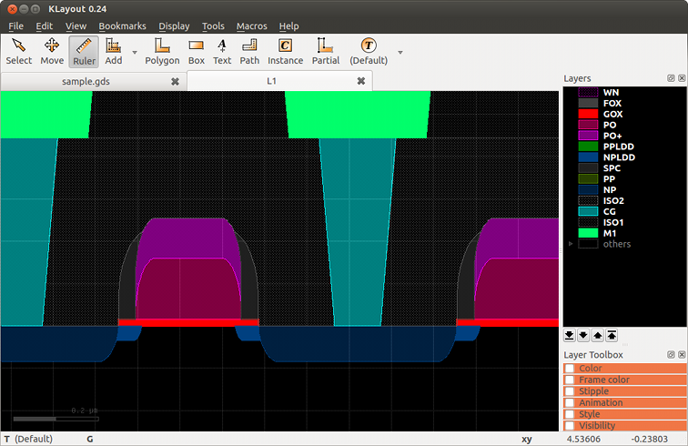Close the L1 tab

coord(360,81)
